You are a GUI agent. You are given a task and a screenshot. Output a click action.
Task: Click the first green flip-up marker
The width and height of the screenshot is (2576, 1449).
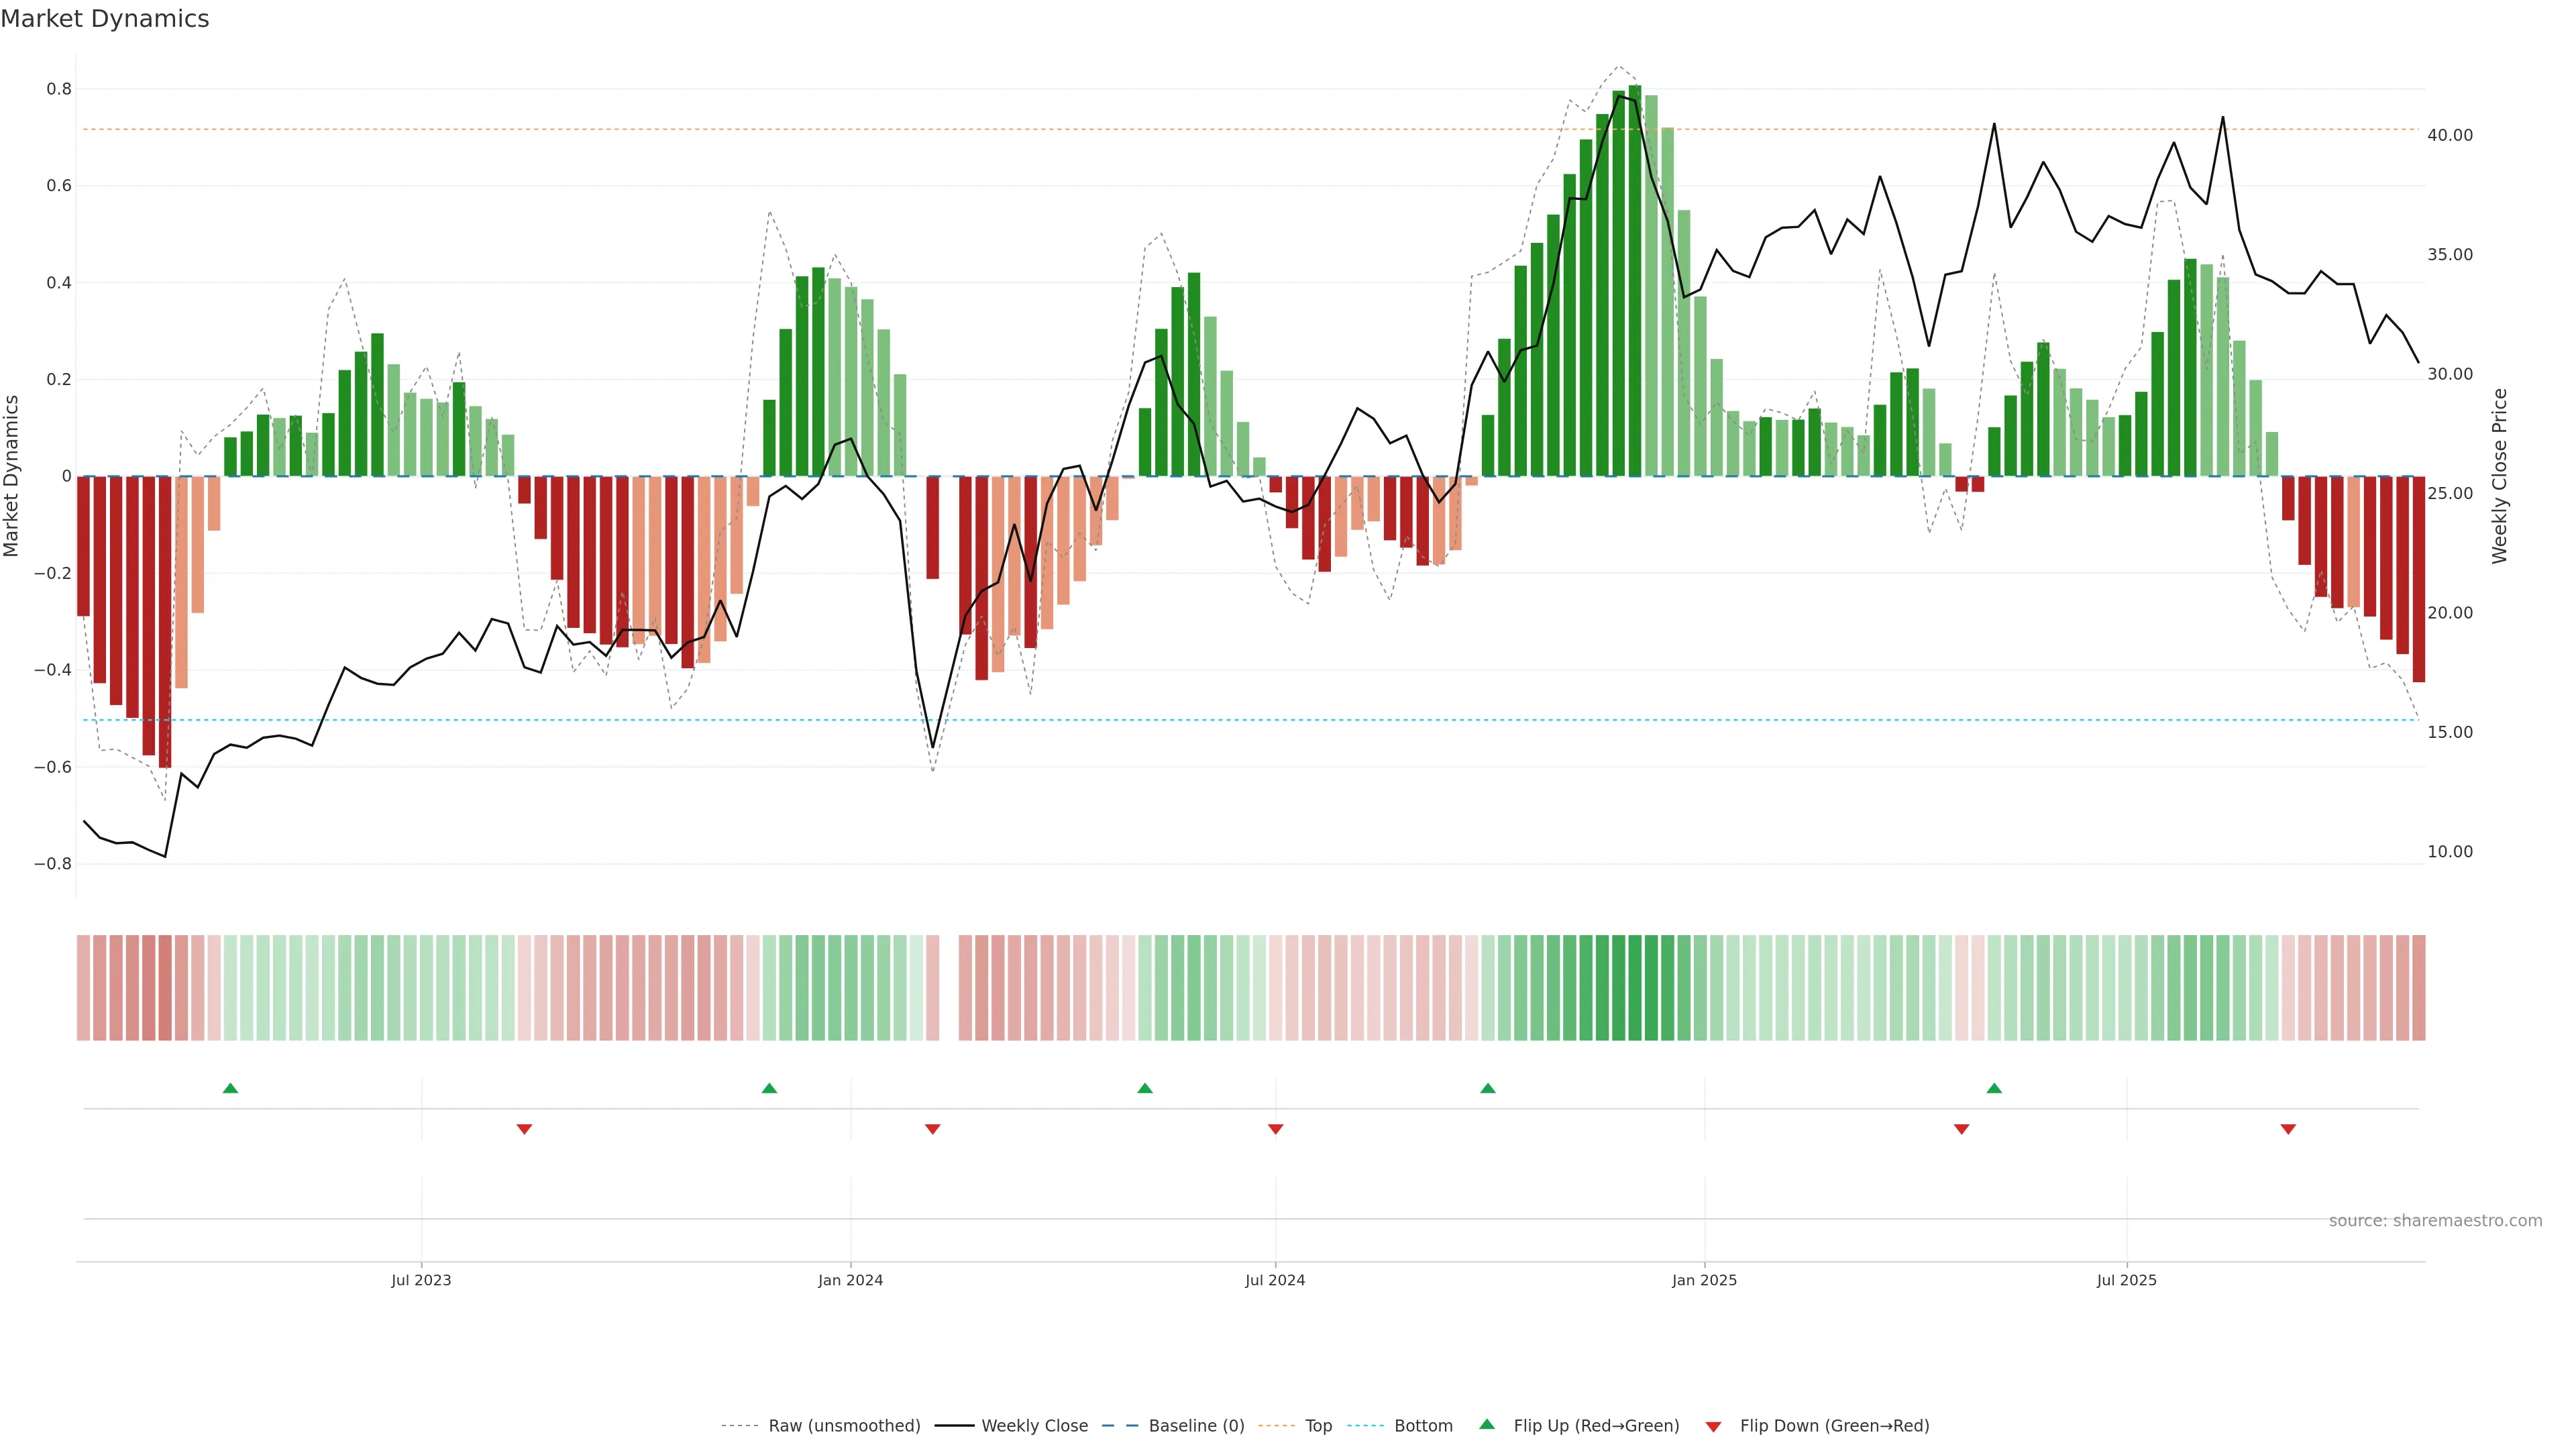[x=230, y=1088]
